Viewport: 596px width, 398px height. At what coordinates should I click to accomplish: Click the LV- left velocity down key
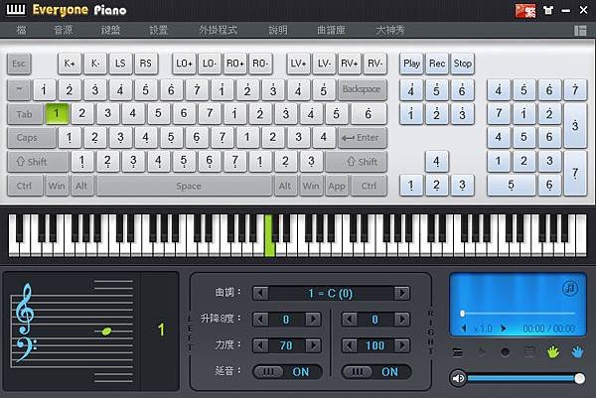click(324, 64)
